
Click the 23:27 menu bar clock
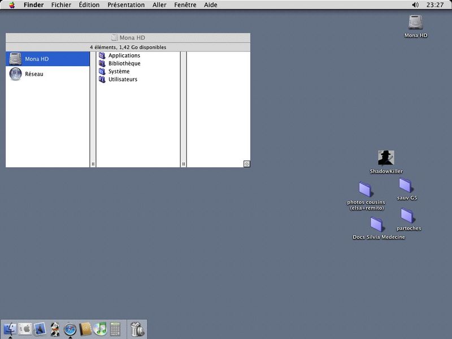coord(435,5)
